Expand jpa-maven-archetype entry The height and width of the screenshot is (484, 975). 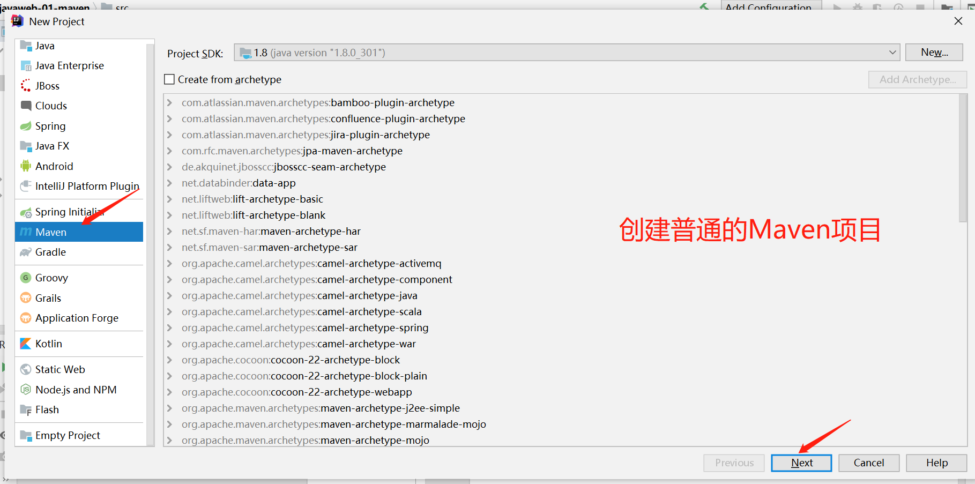tap(170, 151)
